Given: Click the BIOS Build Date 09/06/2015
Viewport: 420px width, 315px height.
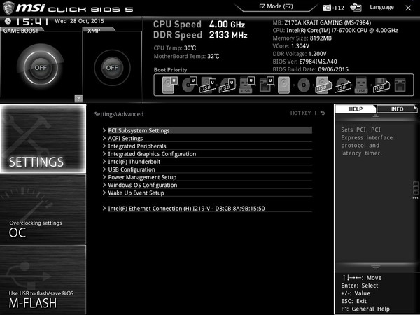Looking at the screenshot, I should click(310, 69).
